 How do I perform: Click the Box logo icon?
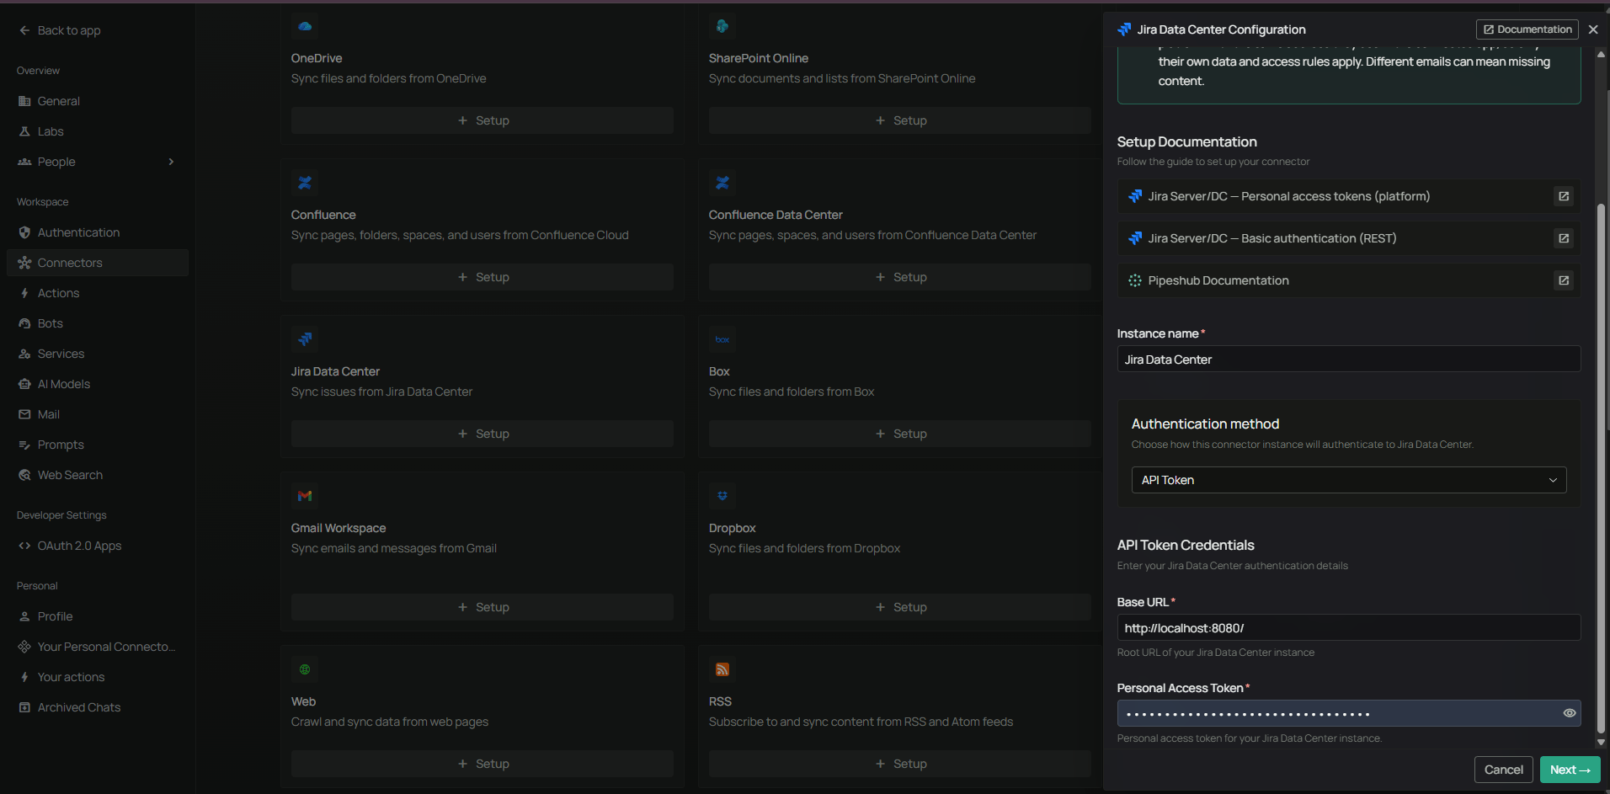722,339
